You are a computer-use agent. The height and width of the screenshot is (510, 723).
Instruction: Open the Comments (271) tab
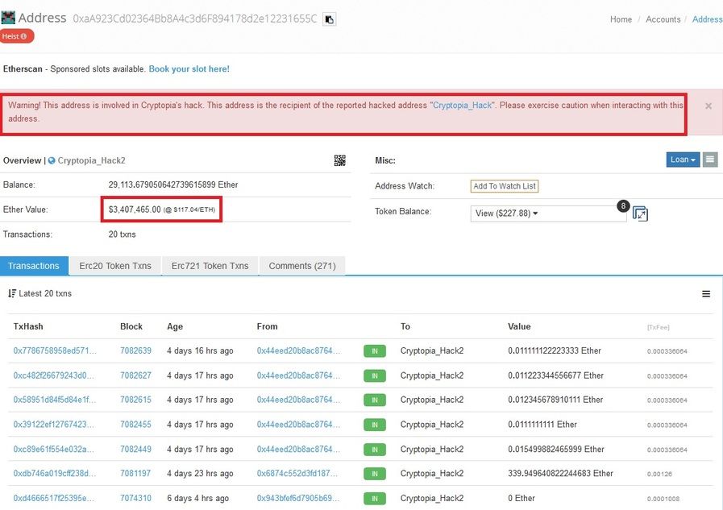pyautogui.click(x=302, y=266)
